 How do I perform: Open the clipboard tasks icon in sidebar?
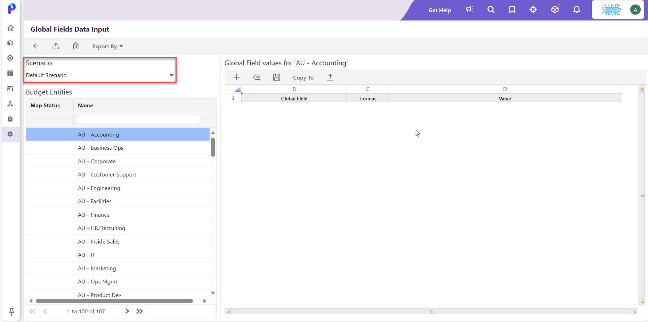10,119
